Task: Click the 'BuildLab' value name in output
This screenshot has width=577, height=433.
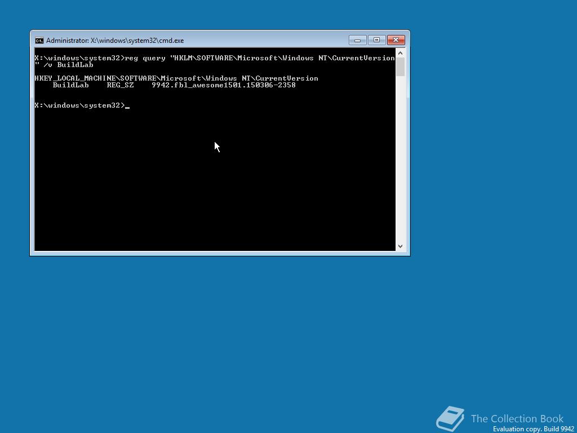Action: pos(70,85)
